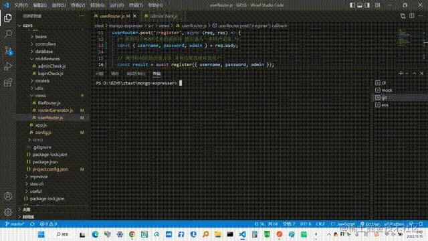
Task: Collapse the middlewares folder
Action: tap(47, 59)
